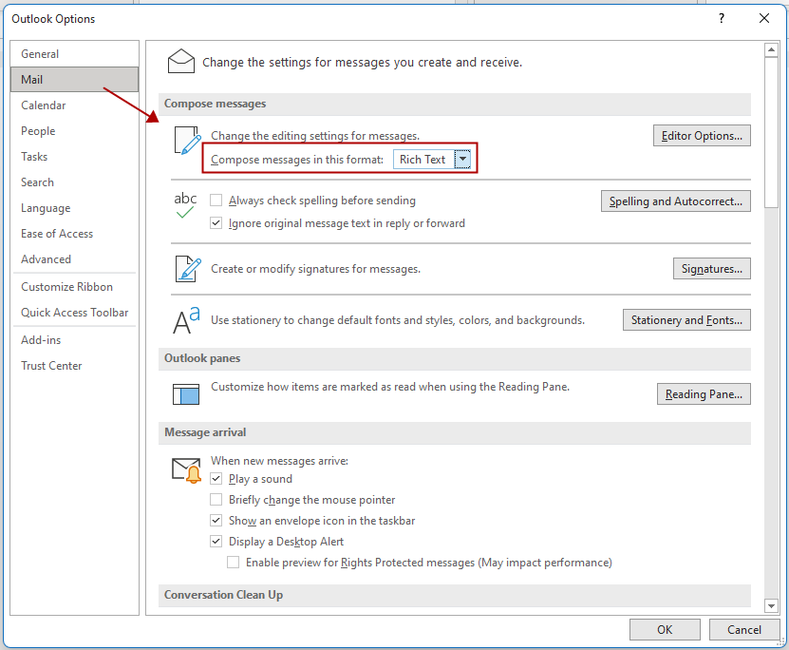This screenshot has width=789, height=650.
Task: Go to the Tasks category
Action: (x=74, y=157)
